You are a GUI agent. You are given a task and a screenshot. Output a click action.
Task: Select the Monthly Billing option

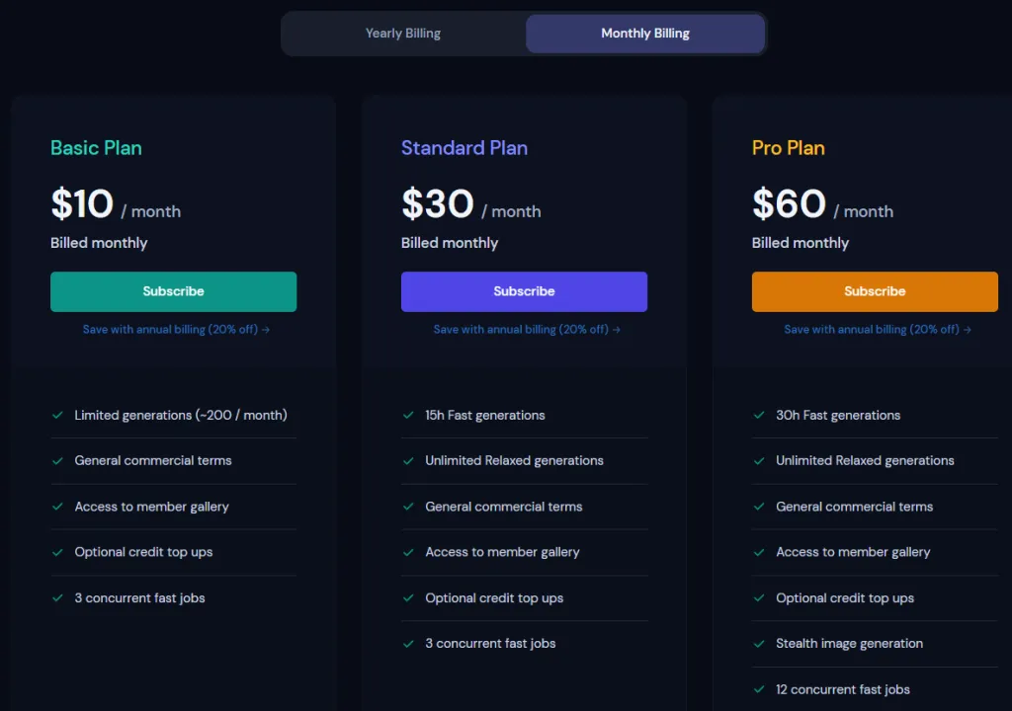(644, 34)
